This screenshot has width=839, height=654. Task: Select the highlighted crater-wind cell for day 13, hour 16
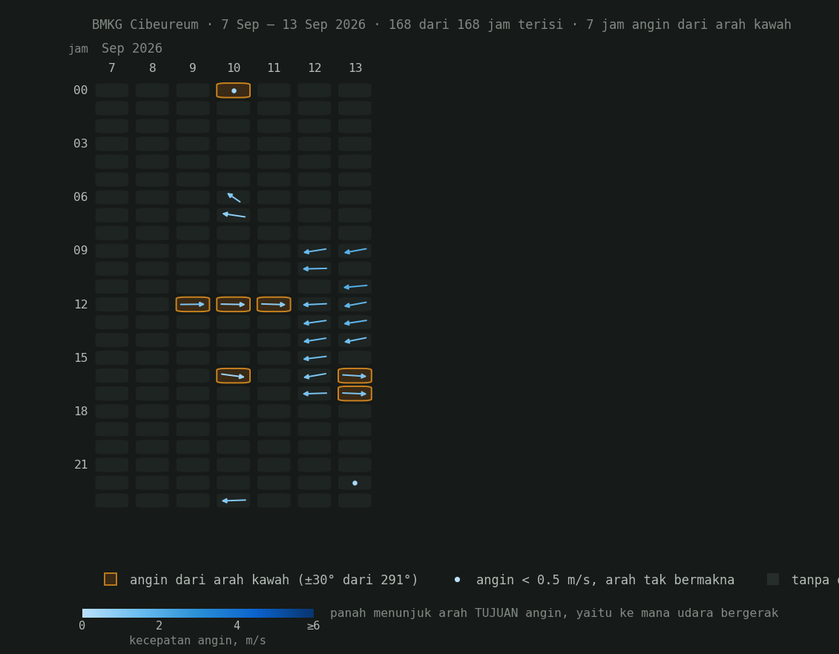pyautogui.click(x=355, y=376)
